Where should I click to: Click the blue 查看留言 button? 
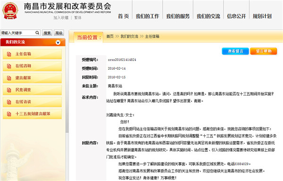pyautogui.click(x=235, y=51)
